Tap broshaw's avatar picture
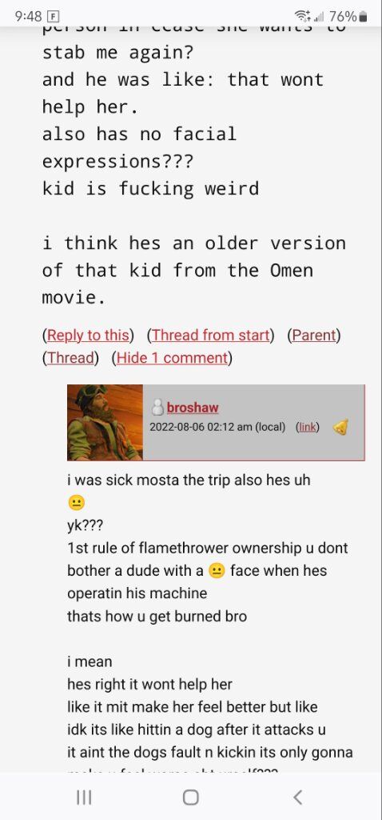Screen dimensions: 382x820 [105, 423]
